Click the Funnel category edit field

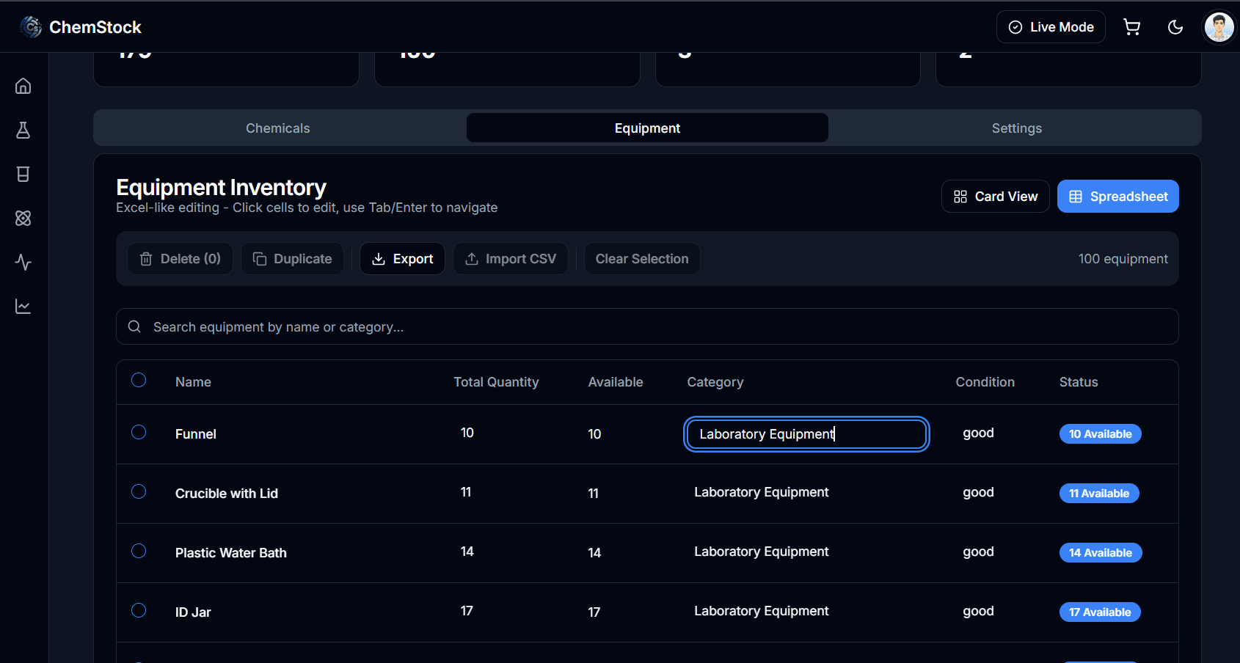pyautogui.click(x=806, y=434)
